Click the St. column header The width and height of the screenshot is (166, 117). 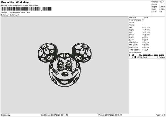coord(141,55)
